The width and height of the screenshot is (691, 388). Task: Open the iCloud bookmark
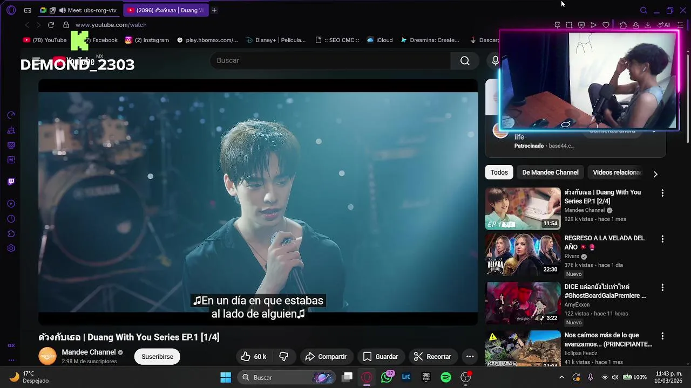380,40
